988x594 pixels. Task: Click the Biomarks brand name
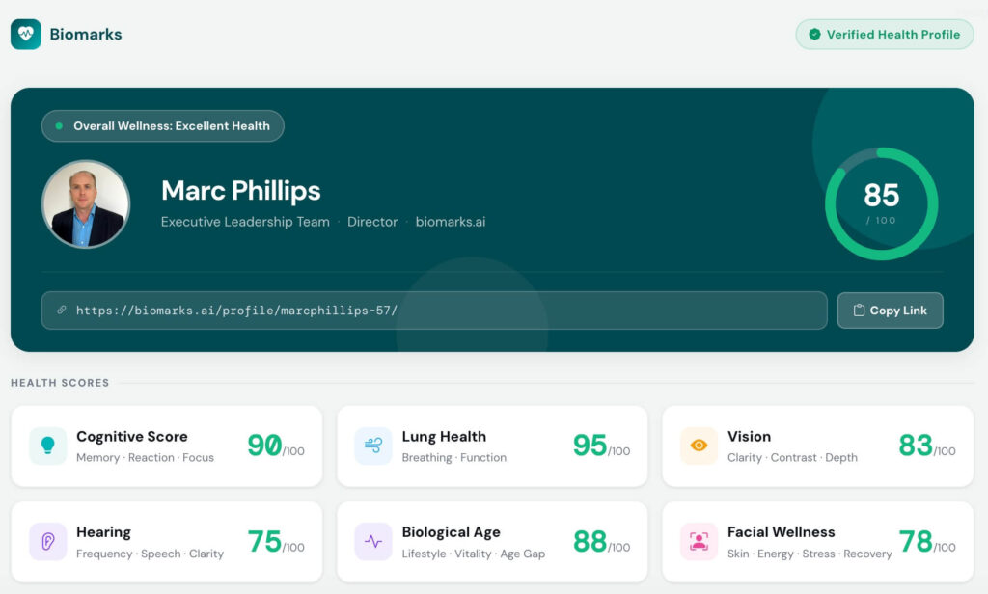(x=86, y=34)
